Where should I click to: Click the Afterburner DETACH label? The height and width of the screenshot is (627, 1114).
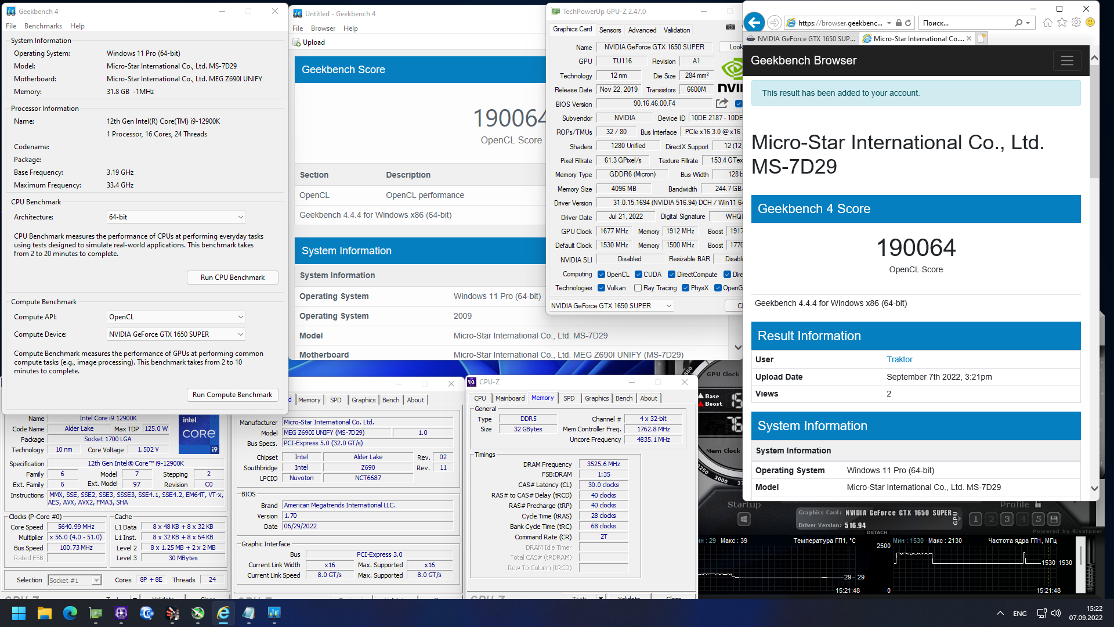click(x=877, y=532)
